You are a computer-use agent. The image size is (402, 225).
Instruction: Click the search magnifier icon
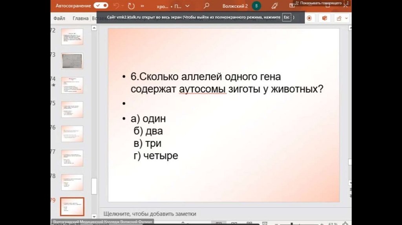pyautogui.click(x=206, y=6)
